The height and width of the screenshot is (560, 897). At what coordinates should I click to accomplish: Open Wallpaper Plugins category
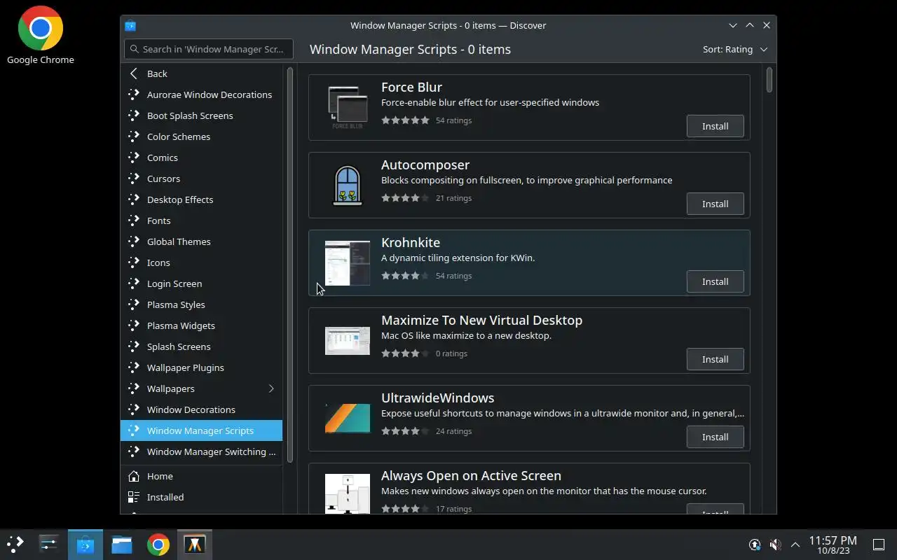(202, 367)
